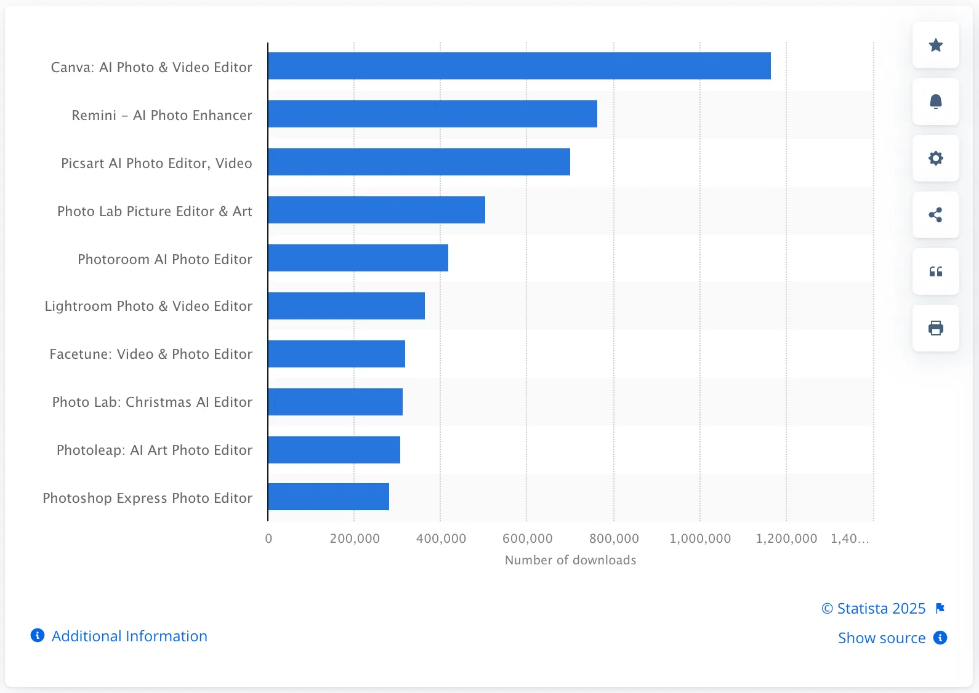Select the Photo Lab Picture Editor bar

pyautogui.click(x=376, y=210)
